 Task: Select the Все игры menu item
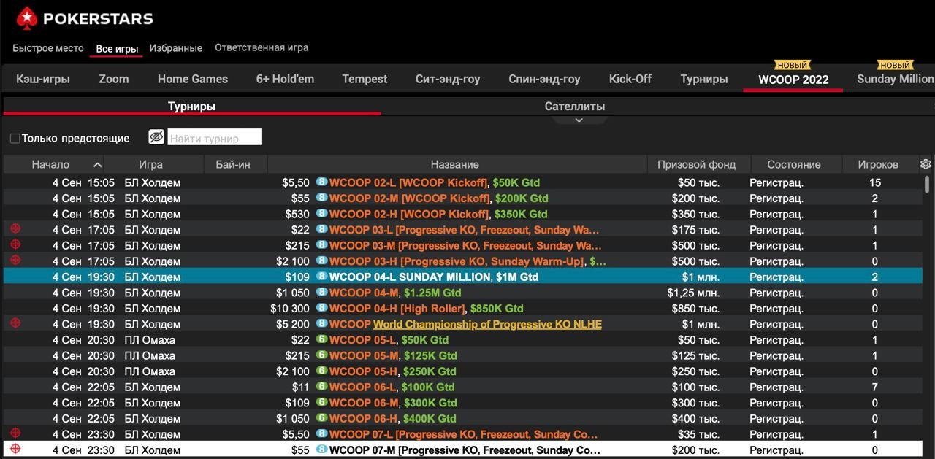click(x=117, y=49)
